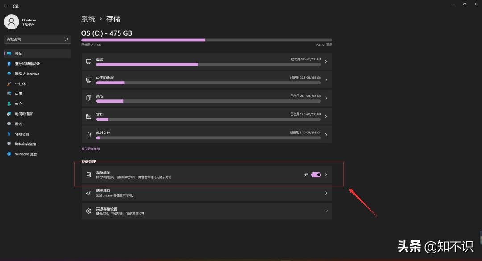Select 时间和语言 in the sidebar
482x261 pixels.
coord(24,114)
